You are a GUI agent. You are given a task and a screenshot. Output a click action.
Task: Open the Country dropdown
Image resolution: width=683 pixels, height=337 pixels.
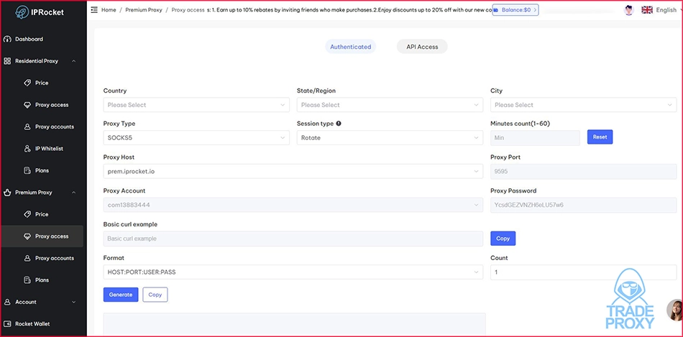[x=196, y=105]
